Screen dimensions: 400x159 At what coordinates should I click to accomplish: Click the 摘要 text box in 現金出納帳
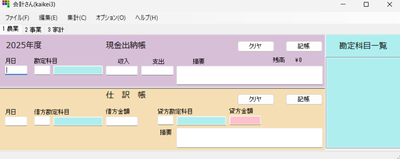click(249, 75)
